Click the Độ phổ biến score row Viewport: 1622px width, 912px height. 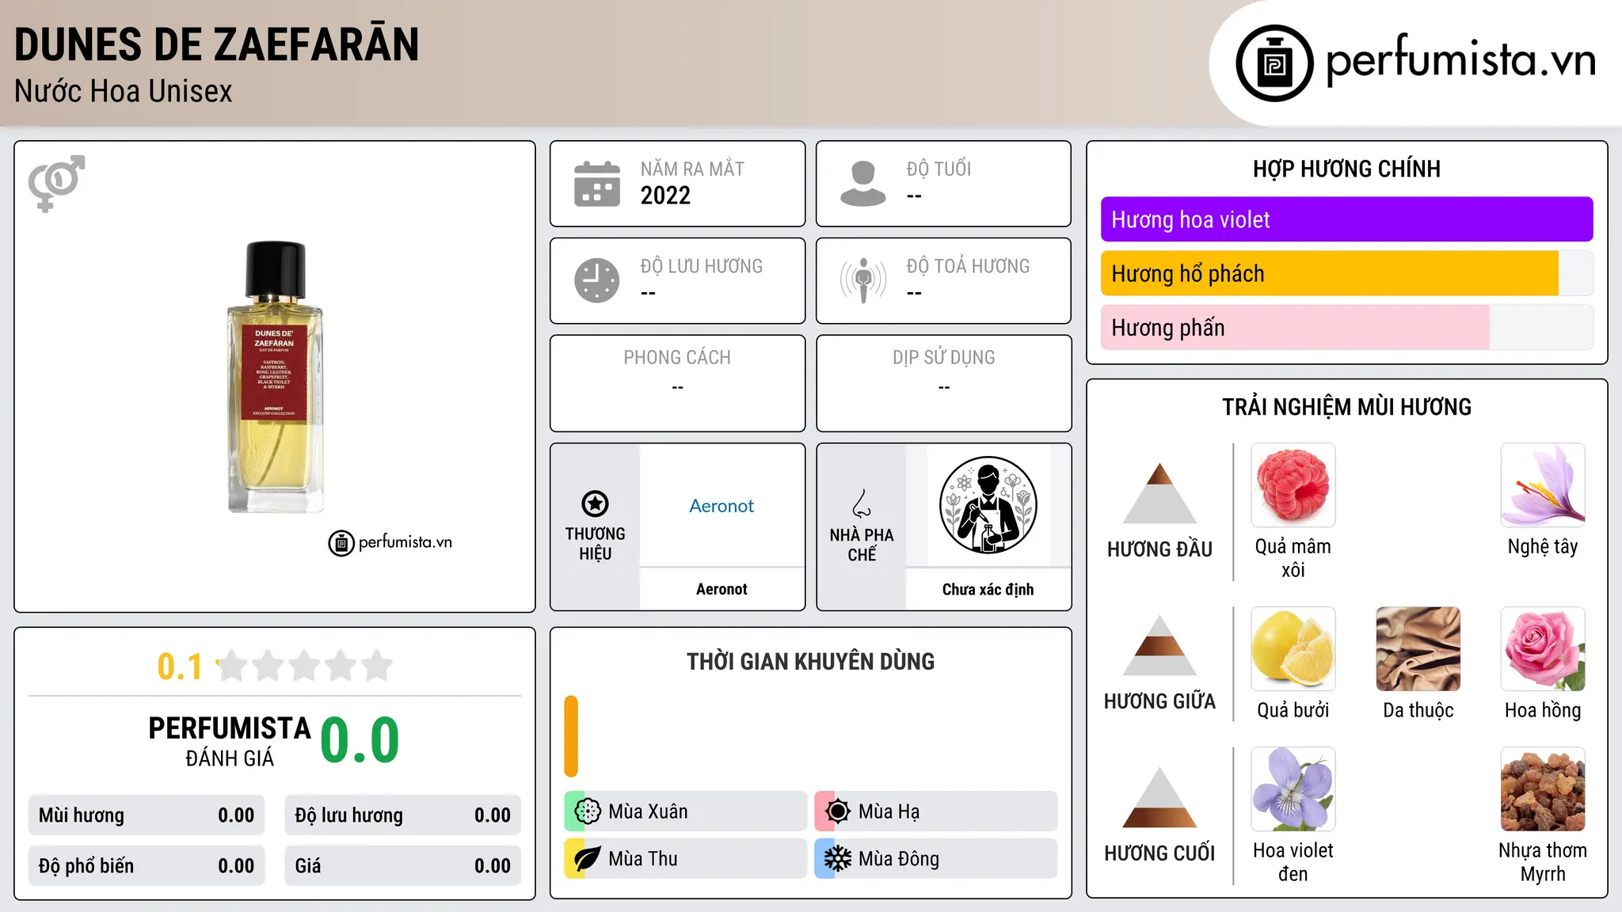[x=147, y=866]
